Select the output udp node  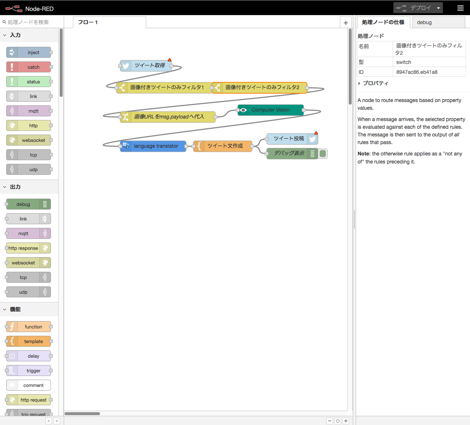(x=29, y=292)
